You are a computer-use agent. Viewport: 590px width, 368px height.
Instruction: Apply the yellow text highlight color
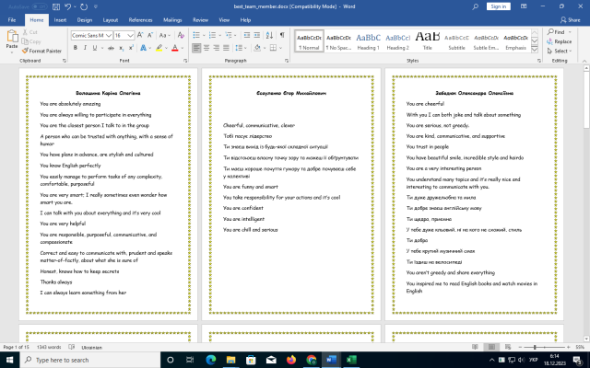click(x=159, y=48)
